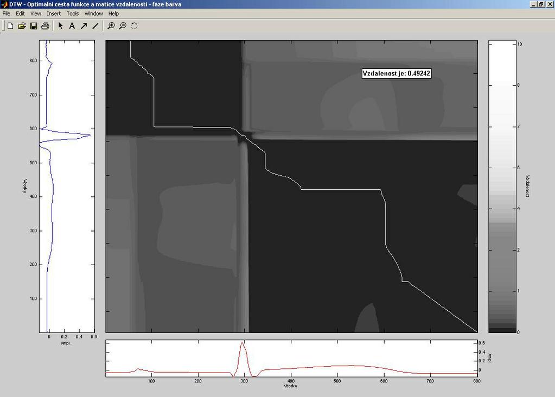
Task: Click the 'Vzorky' label beside left plot
Action: 25,186
